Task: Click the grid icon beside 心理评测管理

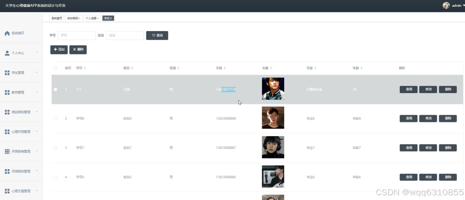Action: 7,132
